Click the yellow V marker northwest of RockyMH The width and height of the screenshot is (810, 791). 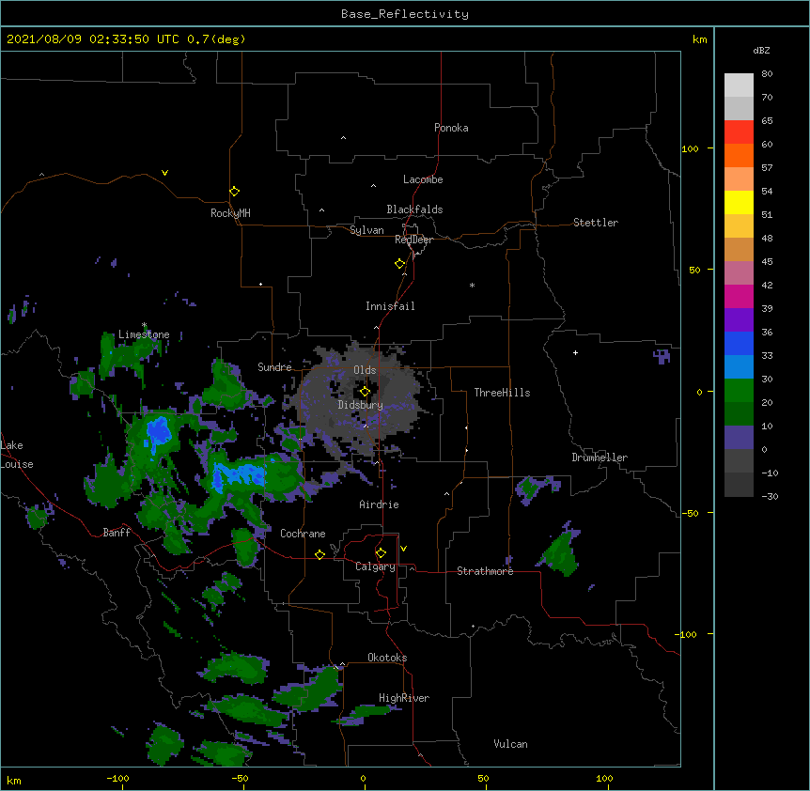tap(164, 173)
